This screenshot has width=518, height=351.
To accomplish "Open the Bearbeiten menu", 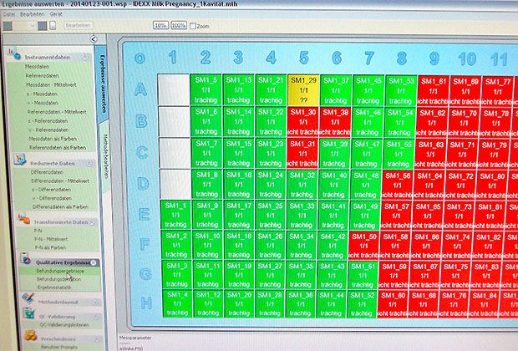I will (x=31, y=15).
